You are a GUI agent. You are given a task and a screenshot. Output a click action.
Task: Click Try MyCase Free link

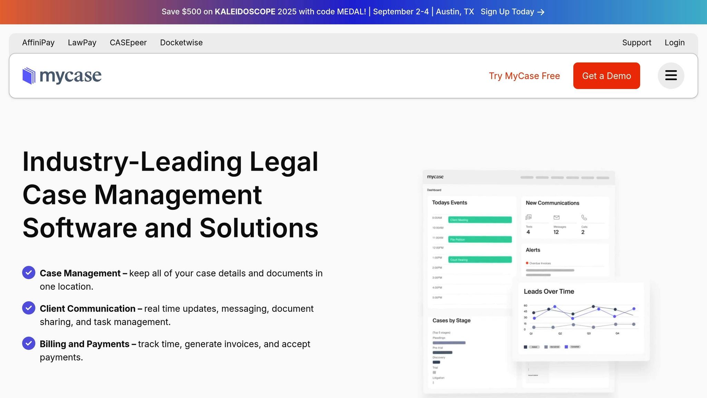pyautogui.click(x=524, y=76)
